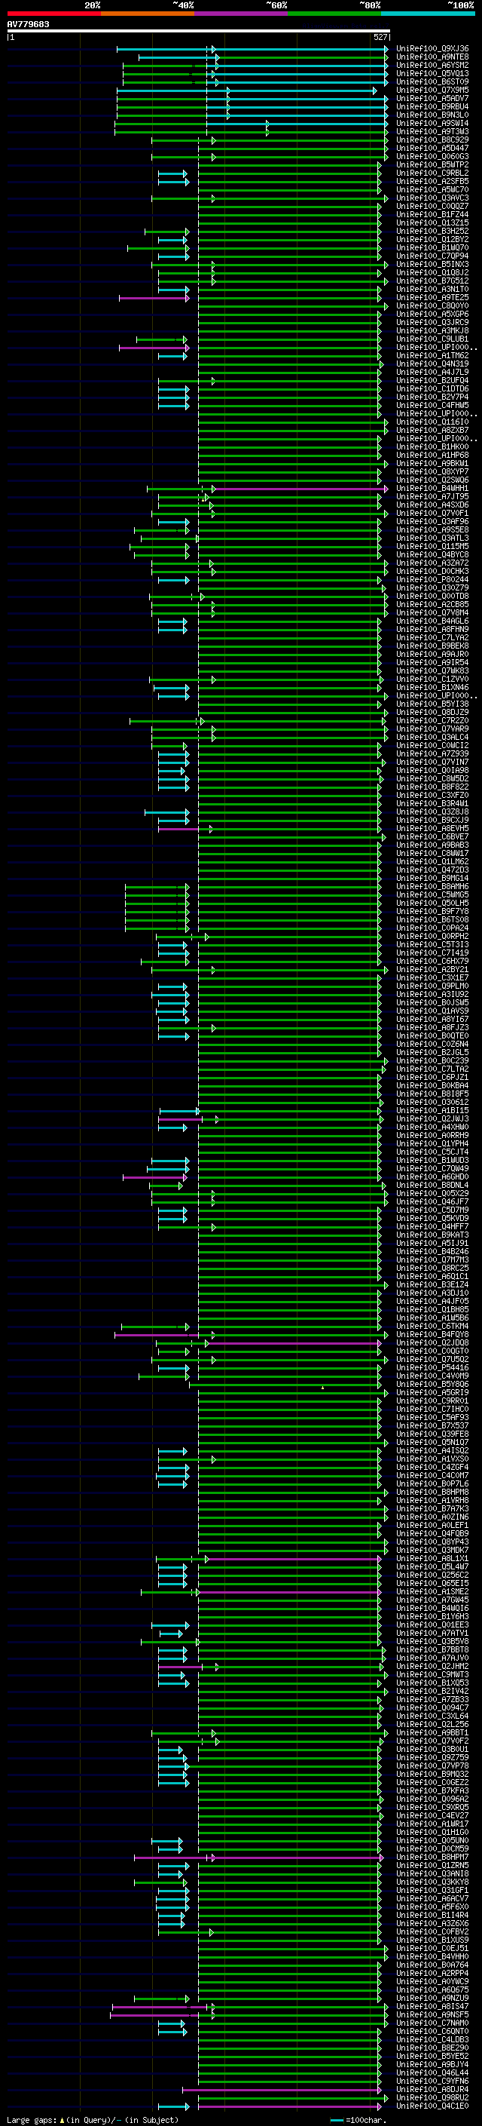Screen dimensions: 482x2126
Task: Click the query end position 527
Action: [380, 37]
